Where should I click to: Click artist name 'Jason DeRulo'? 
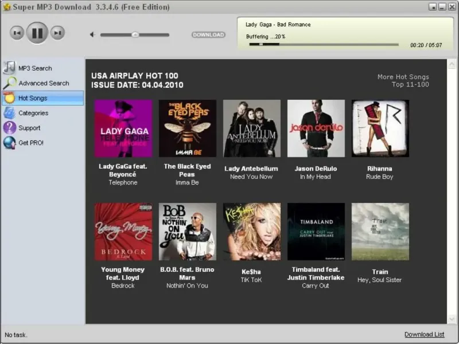tap(316, 169)
